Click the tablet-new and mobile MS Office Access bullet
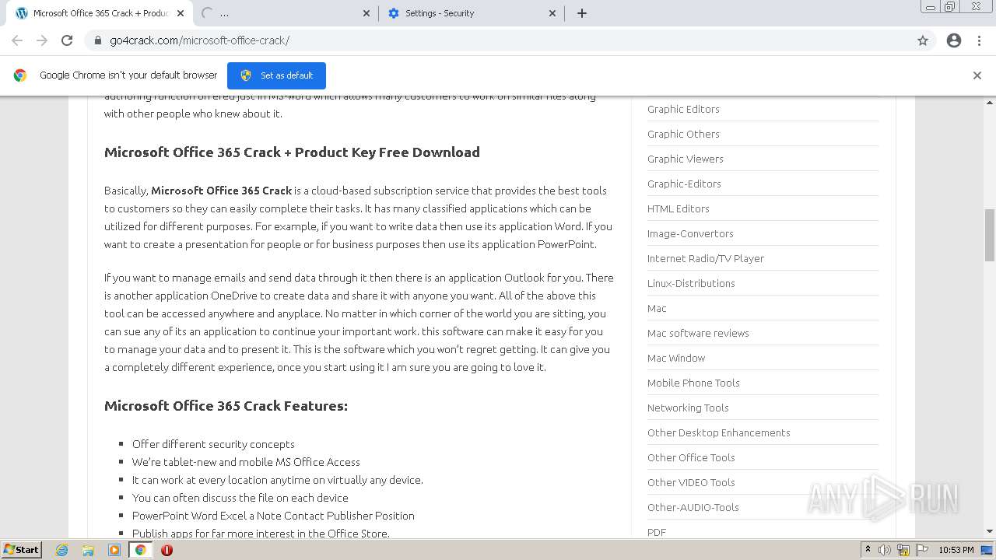The height and width of the screenshot is (560, 996). pos(246,462)
